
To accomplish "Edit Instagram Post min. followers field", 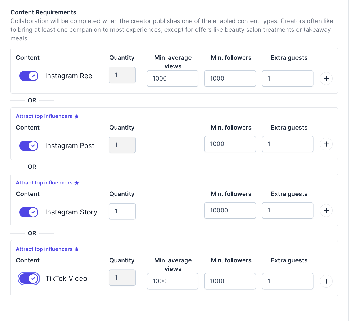I will [230, 144].
